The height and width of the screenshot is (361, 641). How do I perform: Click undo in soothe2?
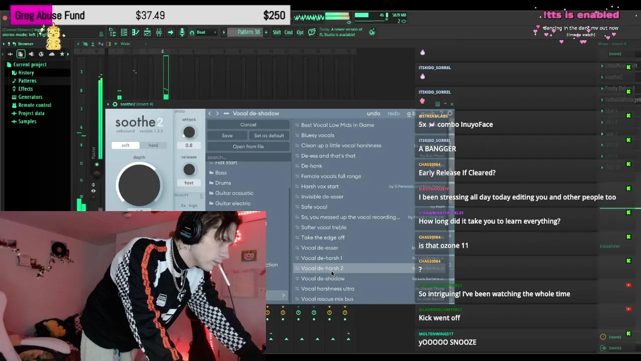pos(374,113)
